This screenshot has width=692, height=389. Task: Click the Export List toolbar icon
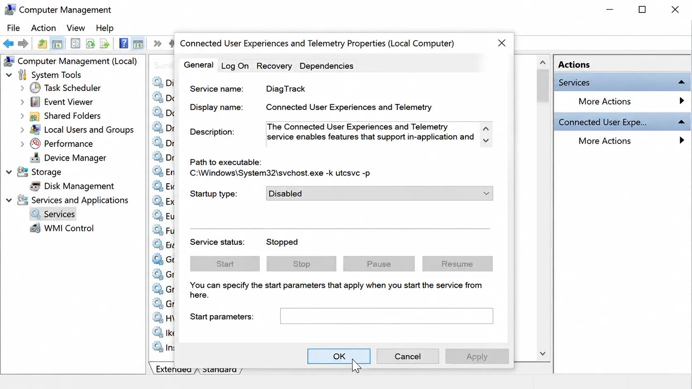105,43
